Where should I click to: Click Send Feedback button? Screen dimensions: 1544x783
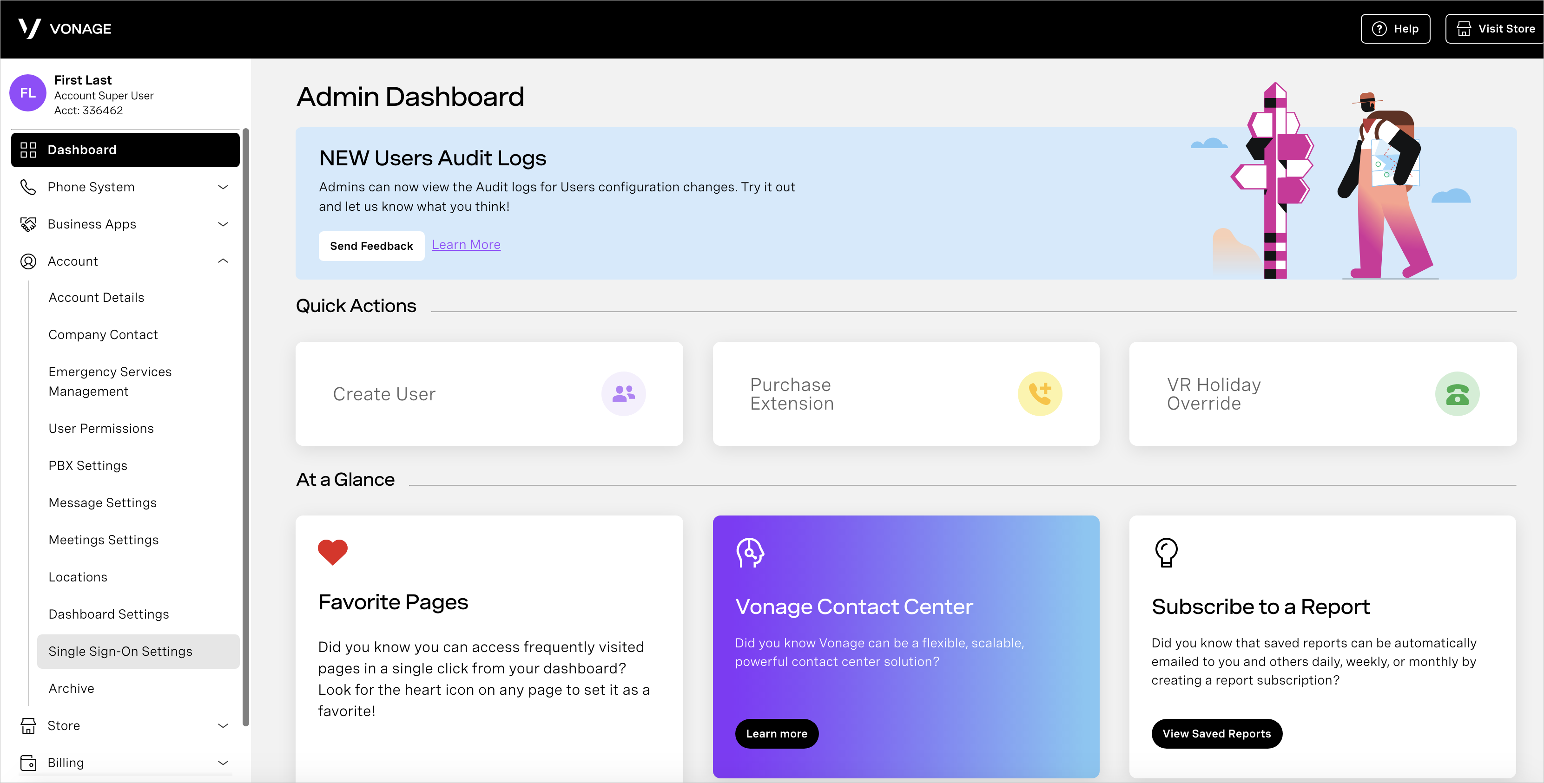[372, 246]
